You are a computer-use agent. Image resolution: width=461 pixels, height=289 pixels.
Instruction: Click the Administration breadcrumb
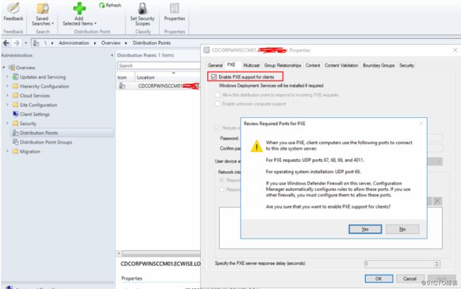pos(74,43)
